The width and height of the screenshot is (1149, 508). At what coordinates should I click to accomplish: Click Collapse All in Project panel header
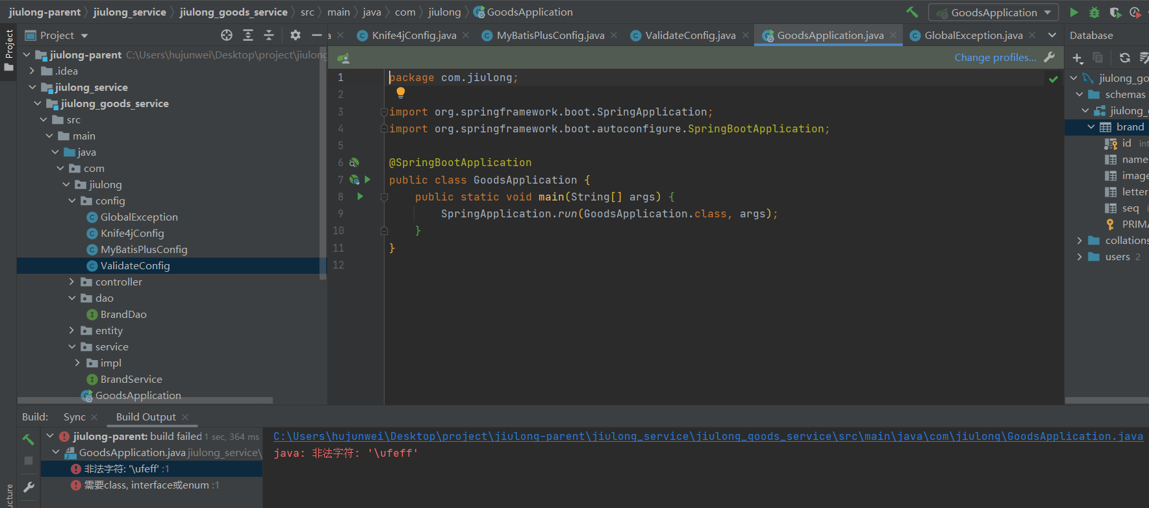click(x=269, y=35)
